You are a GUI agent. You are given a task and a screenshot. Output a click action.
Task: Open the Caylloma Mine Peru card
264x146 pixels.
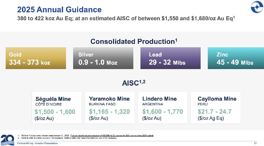click(216, 108)
